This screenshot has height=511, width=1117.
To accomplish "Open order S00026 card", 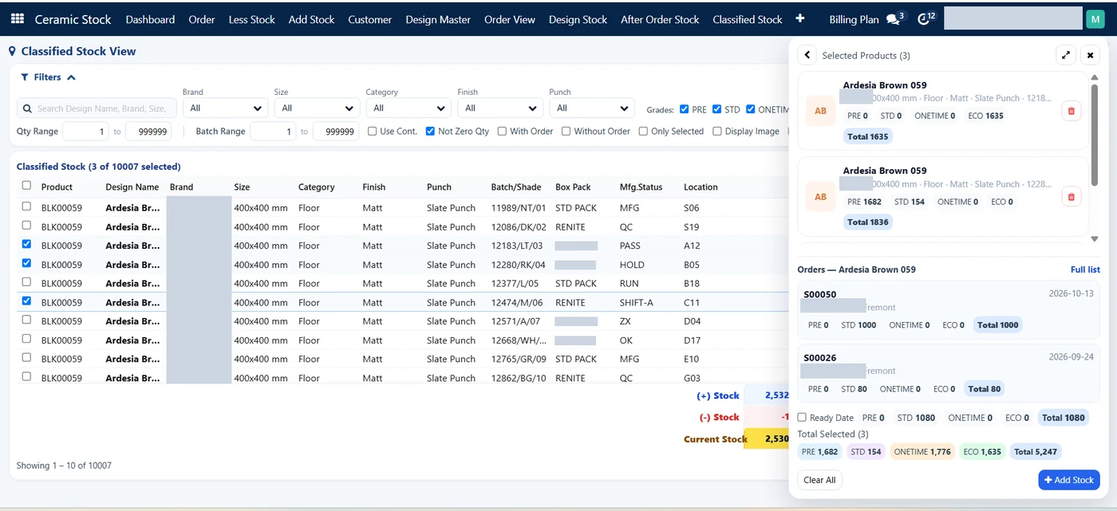I will point(949,374).
